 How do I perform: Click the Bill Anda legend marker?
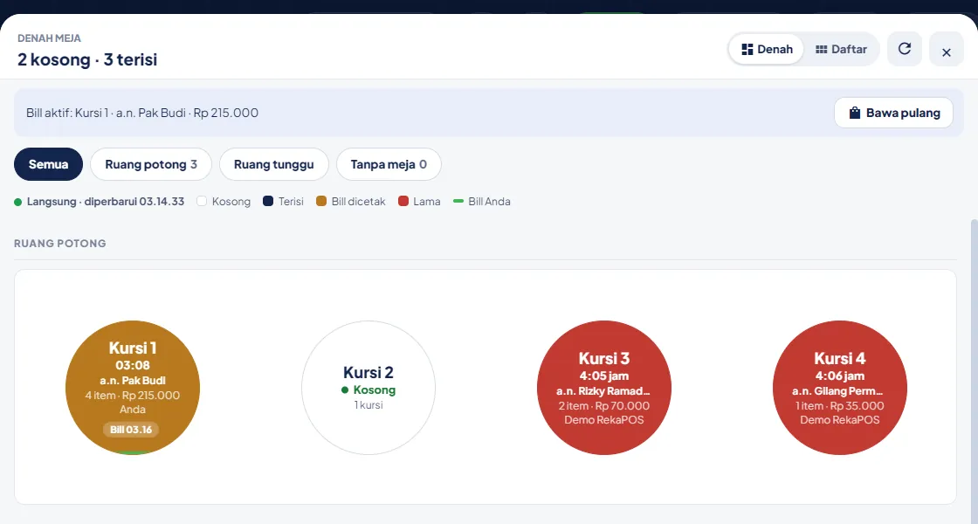(458, 201)
